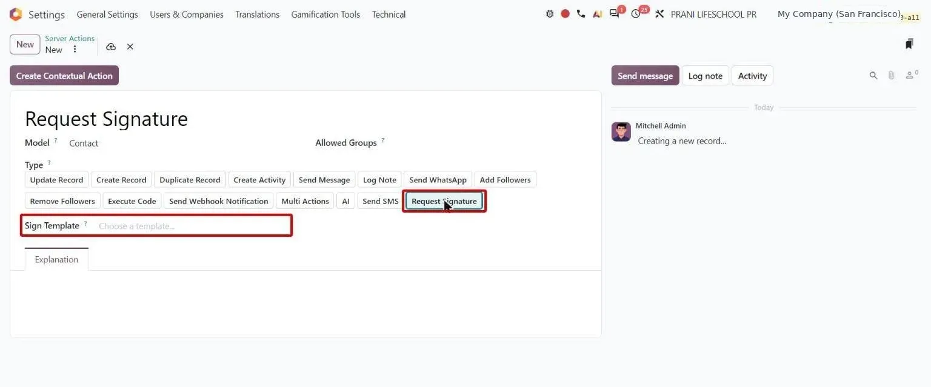Open the actions three-dot menu
Viewport: 931px width, 387px height.
(x=75, y=50)
